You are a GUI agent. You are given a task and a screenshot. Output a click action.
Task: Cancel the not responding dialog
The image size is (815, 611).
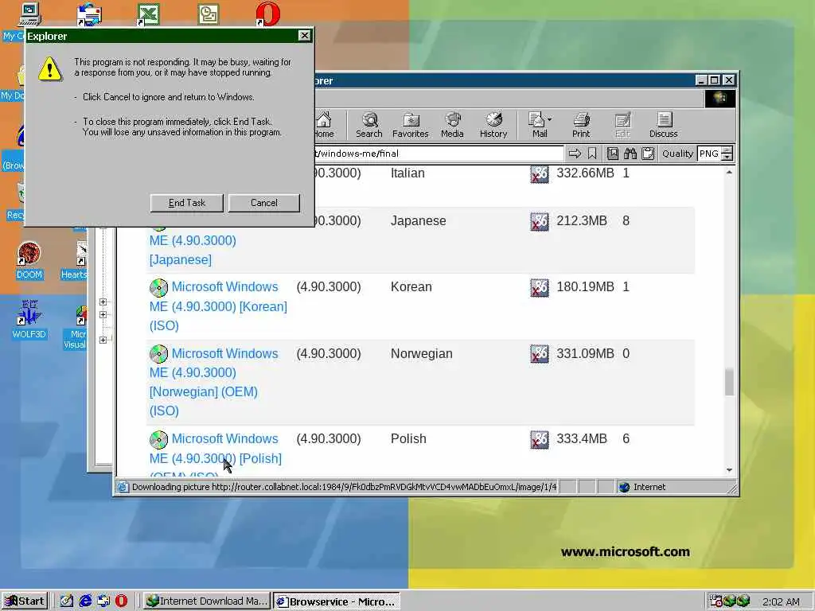point(264,203)
